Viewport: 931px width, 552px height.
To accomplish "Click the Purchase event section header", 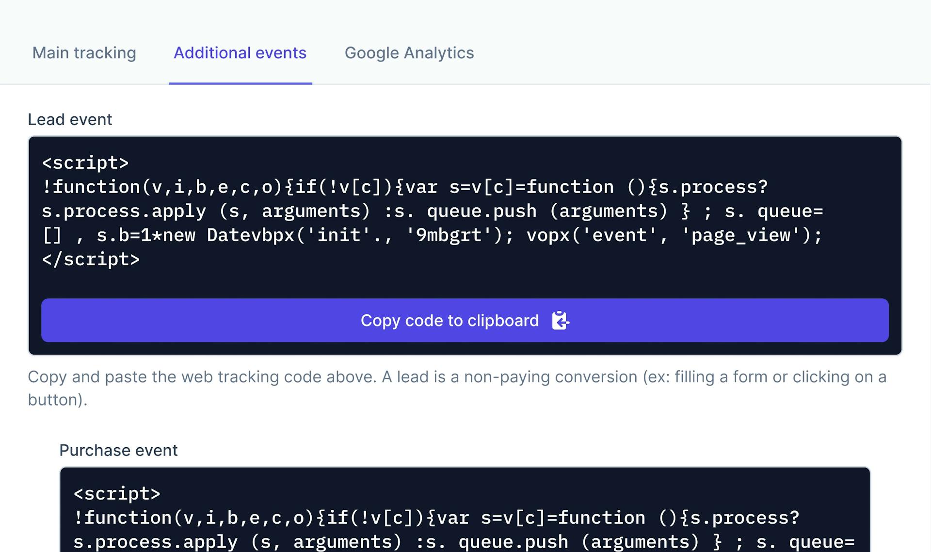I will tap(118, 450).
